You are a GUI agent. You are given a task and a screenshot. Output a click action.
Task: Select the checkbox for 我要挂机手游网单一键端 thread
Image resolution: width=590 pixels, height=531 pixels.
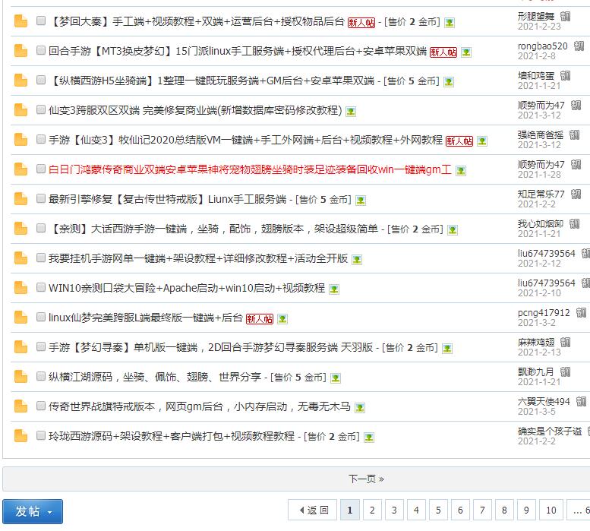pyautogui.click(x=41, y=258)
